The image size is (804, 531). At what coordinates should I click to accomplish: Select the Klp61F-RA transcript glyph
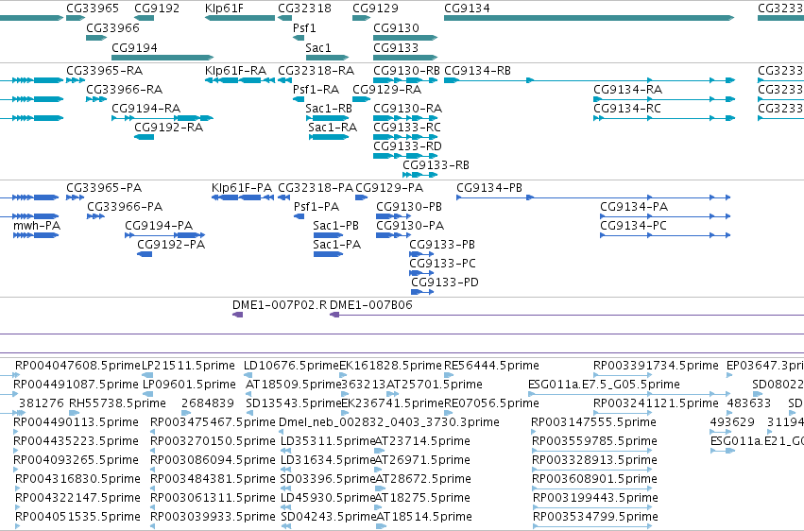(240, 80)
